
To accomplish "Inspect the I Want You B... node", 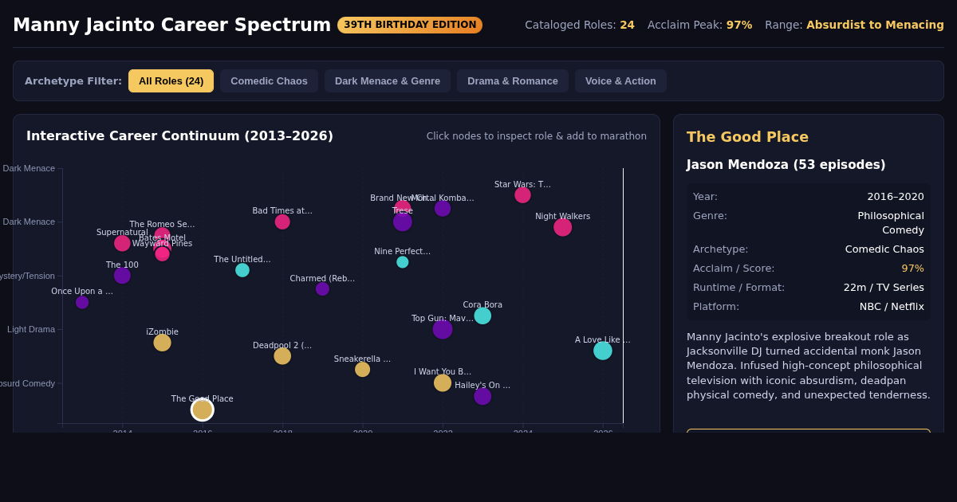I will pyautogui.click(x=443, y=382).
